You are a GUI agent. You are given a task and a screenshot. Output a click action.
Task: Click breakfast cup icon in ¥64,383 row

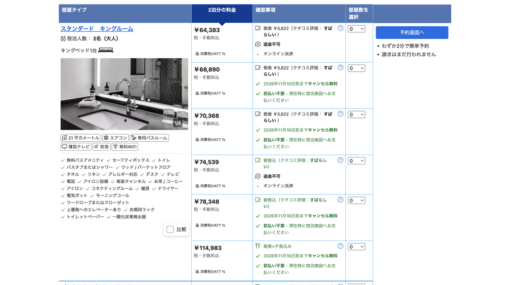[x=258, y=28]
